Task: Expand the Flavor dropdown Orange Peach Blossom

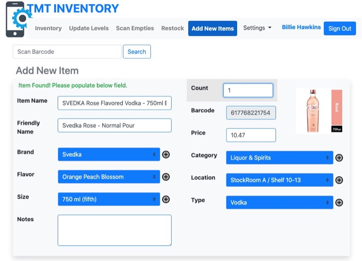Action: (109, 177)
